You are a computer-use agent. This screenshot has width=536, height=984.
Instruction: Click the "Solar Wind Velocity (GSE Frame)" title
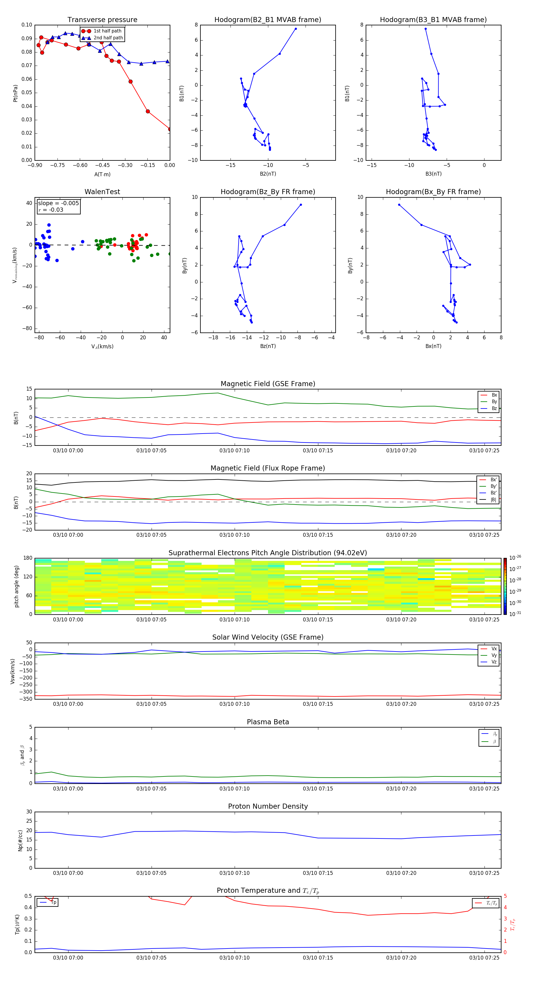[268, 638]
